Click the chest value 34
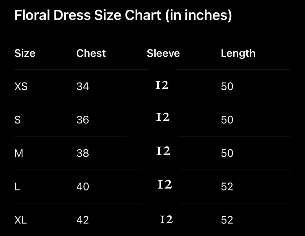Image resolution: width=305 pixels, height=236 pixels. click(83, 86)
